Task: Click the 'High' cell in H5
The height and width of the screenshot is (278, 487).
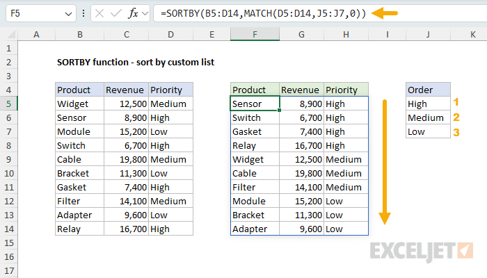Action: pyautogui.click(x=346, y=104)
